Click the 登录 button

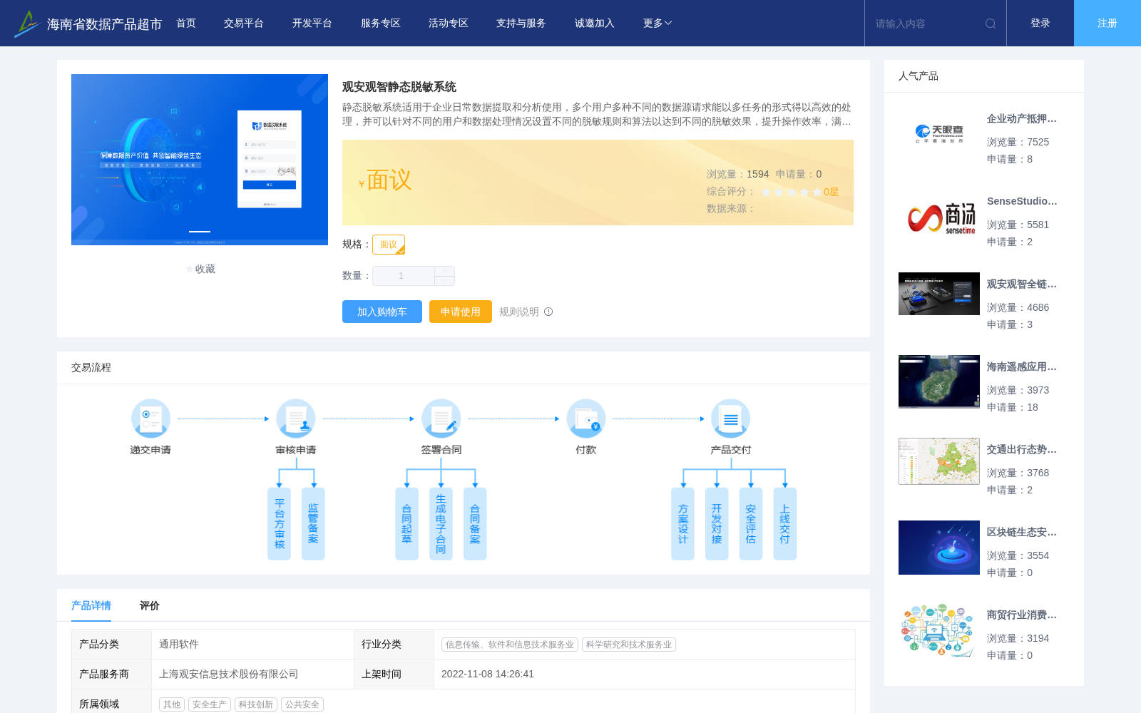point(1040,24)
